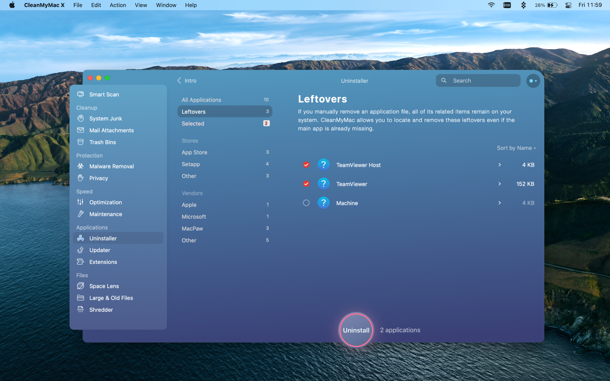Open the Window menu

pyautogui.click(x=166, y=5)
